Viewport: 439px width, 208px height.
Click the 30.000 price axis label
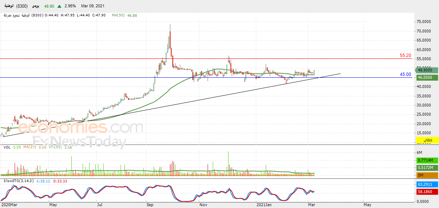click(423, 105)
